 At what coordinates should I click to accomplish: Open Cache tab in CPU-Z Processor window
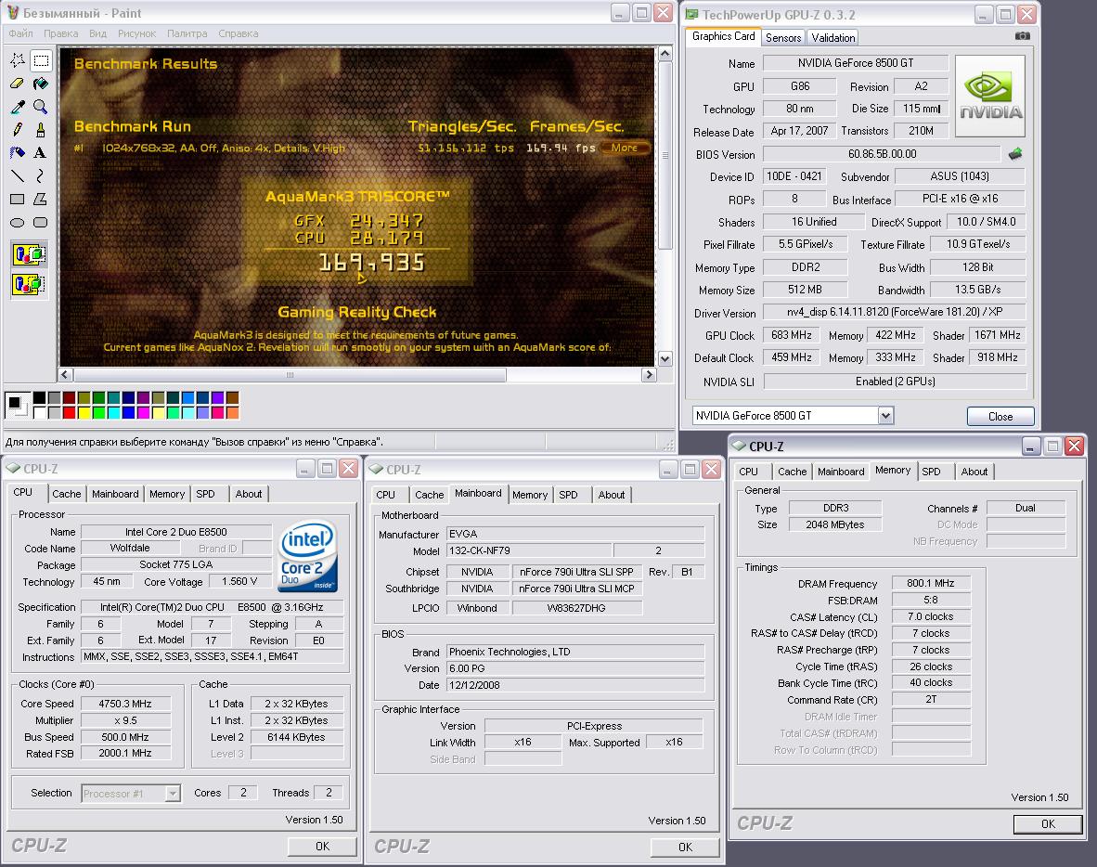point(67,494)
